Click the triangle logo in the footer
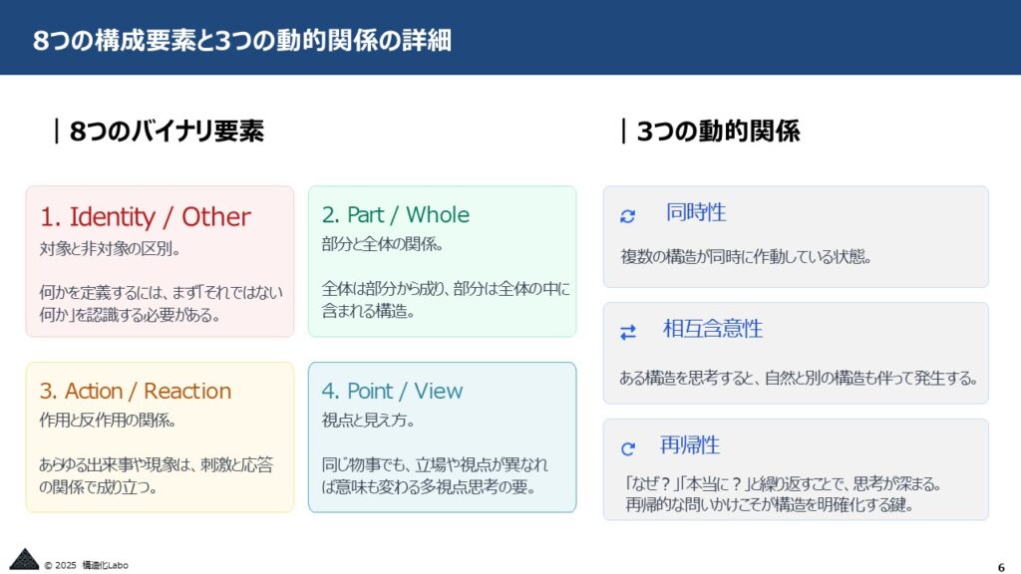 [x=24, y=559]
